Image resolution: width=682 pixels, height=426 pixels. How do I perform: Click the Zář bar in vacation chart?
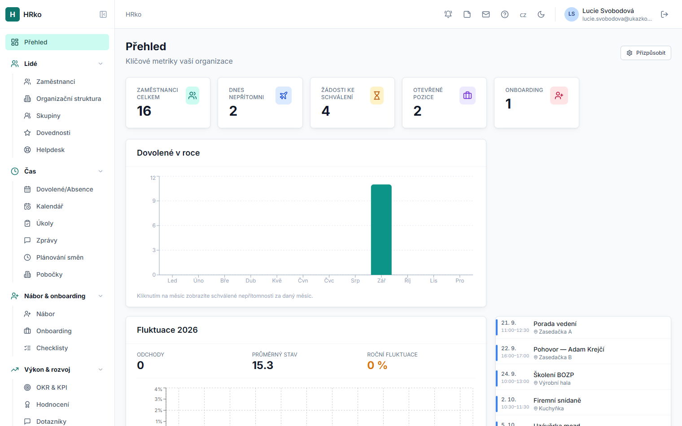point(381,230)
